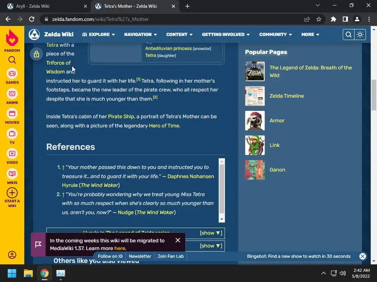This screenshot has width=377, height=282.
Task: Open the Video section icon
Action: tap(12, 153)
